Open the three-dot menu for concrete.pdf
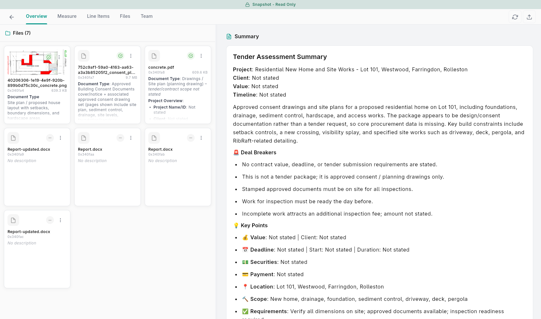Viewport: 541px width, 319px height. click(201, 56)
